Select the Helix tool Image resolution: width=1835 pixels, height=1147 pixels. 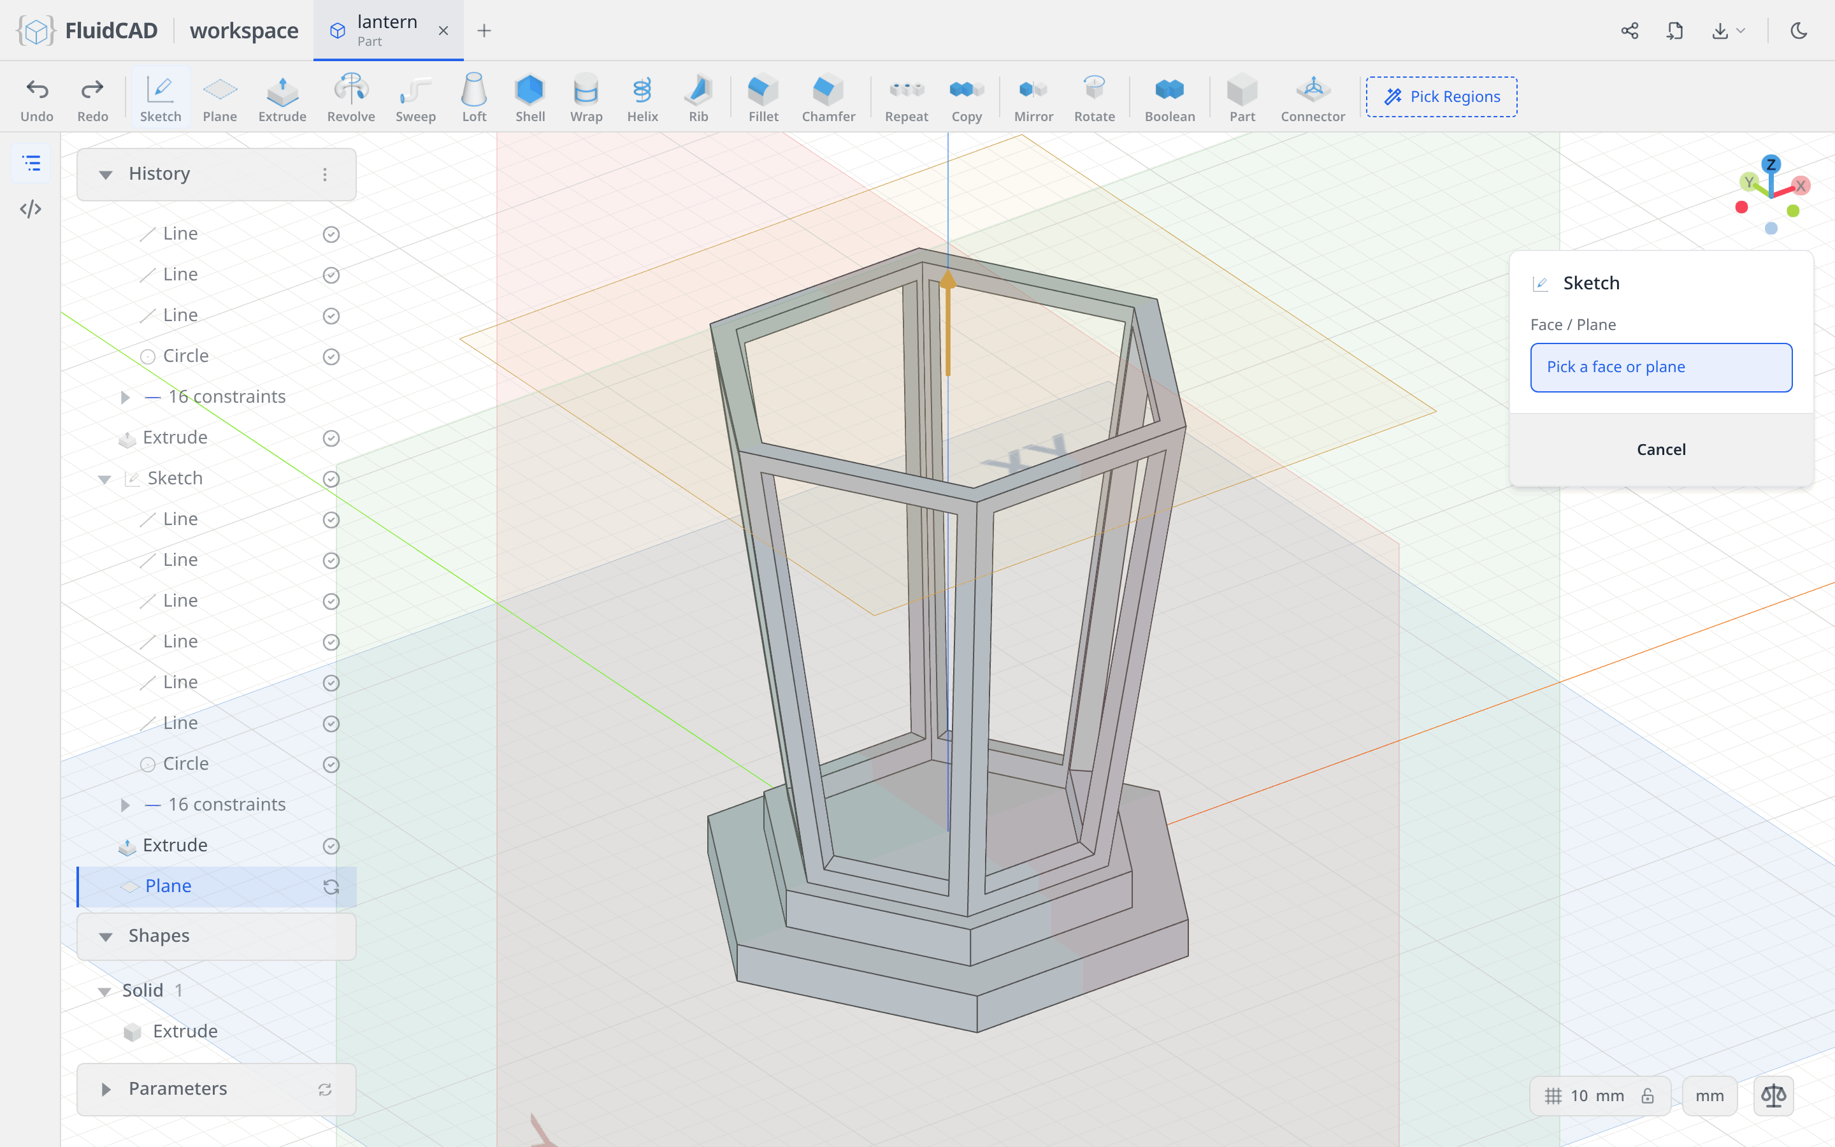642,98
